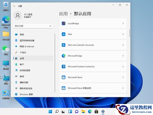Click the default apps list scrollbar
The height and width of the screenshot is (115, 153).
pos(130,33)
